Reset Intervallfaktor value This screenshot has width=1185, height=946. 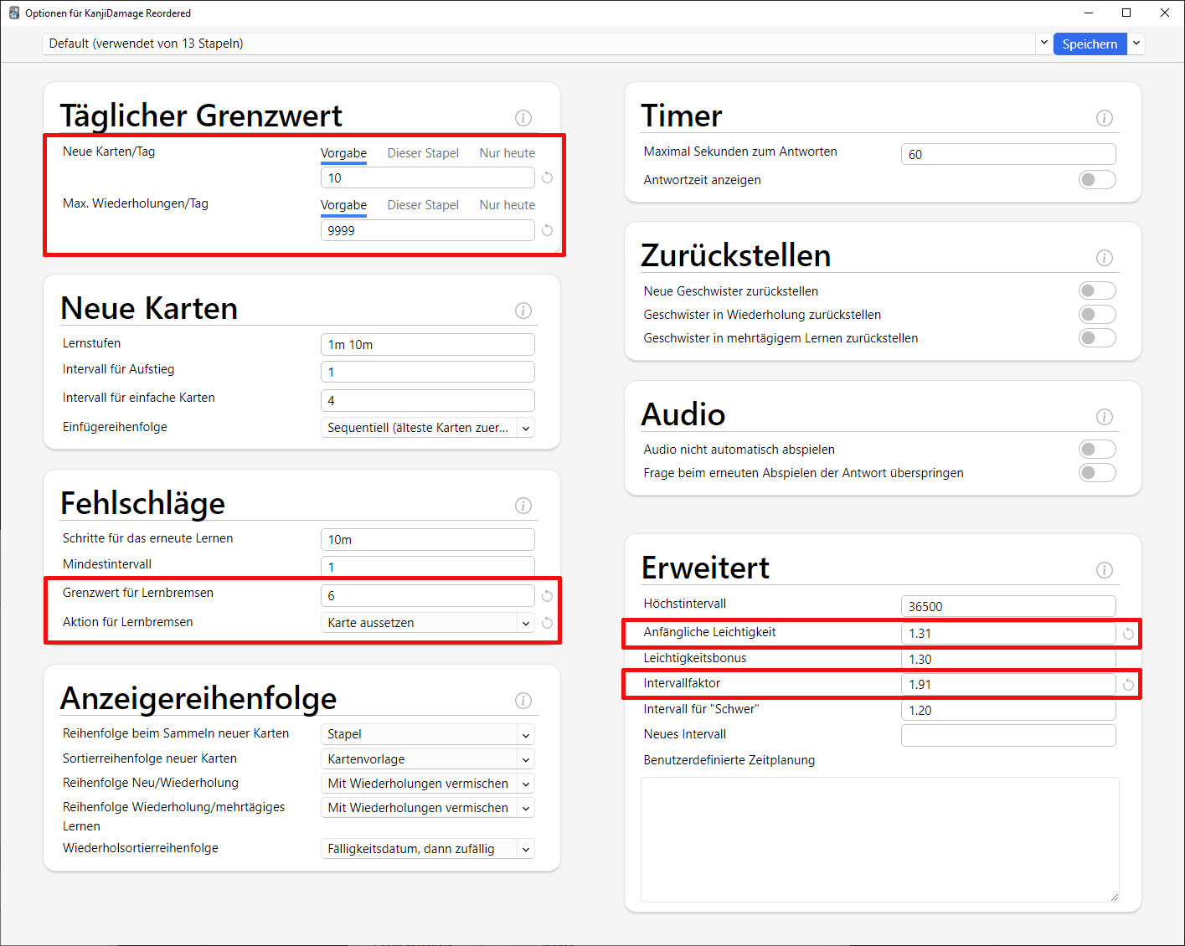1128,684
